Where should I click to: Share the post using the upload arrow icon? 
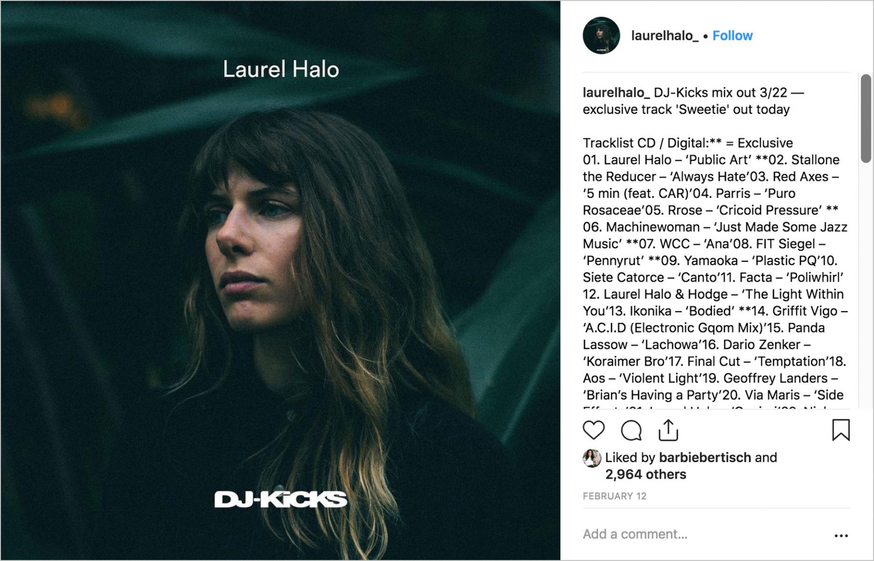tap(668, 430)
